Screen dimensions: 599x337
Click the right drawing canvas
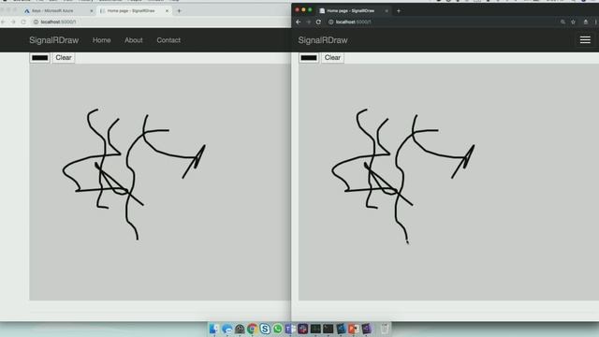coord(448,182)
